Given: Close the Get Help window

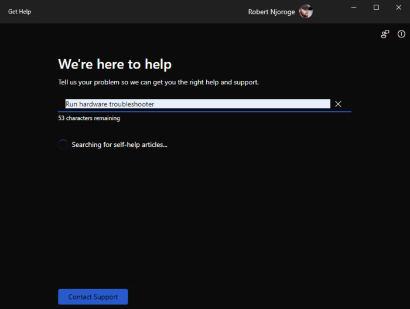Looking at the screenshot, I should [398, 8].
